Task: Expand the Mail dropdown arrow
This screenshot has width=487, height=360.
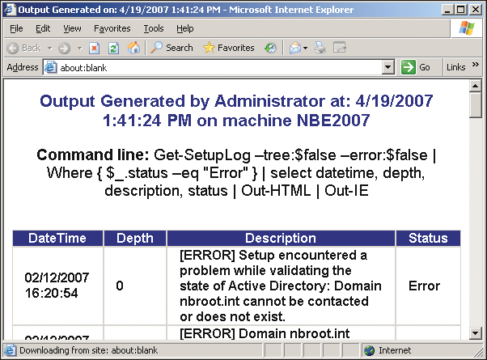Action: tap(305, 49)
